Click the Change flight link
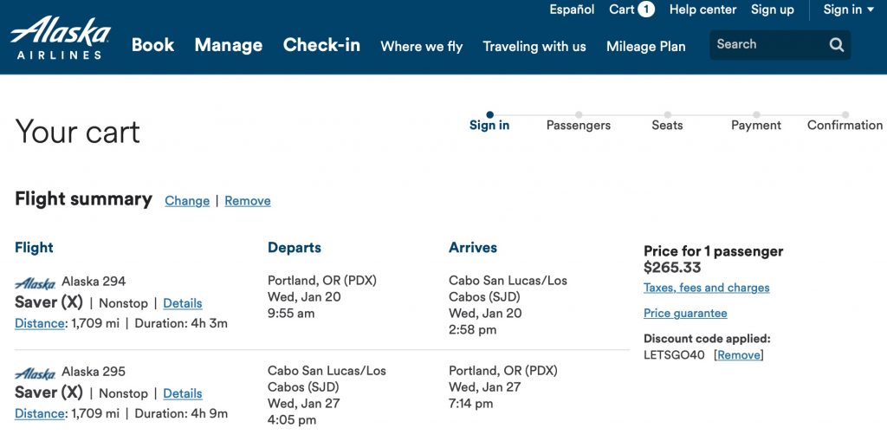The height and width of the screenshot is (441, 887). [x=187, y=201]
